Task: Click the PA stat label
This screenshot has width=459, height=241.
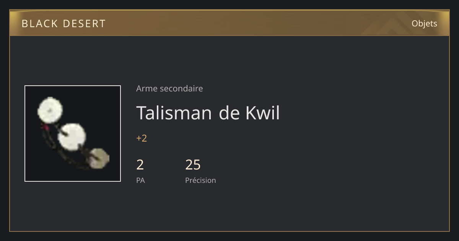Action: 140,180
